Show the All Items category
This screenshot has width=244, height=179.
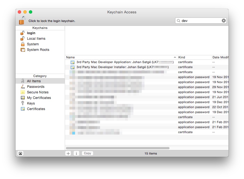(x=34, y=81)
